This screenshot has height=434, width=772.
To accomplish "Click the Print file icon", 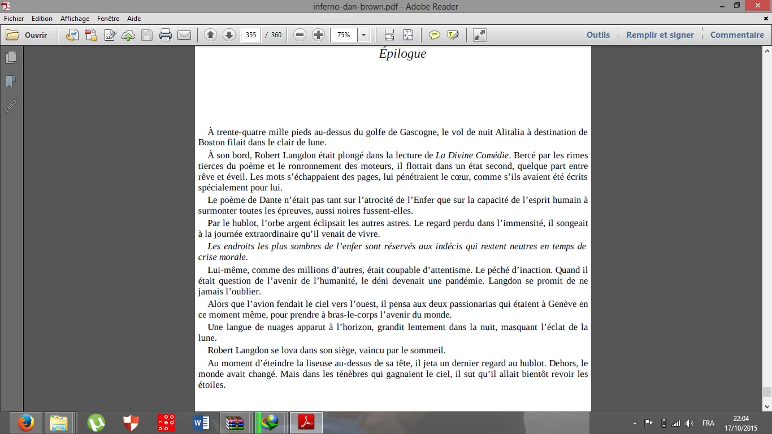I will [x=166, y=35].
